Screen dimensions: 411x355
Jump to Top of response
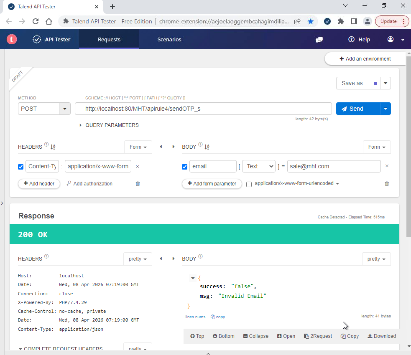click(x=197, y=336)
